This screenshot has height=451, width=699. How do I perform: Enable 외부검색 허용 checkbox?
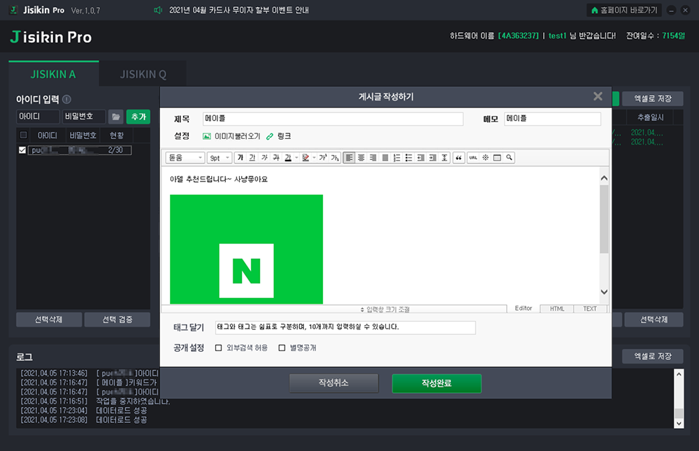pyautogui.click(x=218, y=348)
